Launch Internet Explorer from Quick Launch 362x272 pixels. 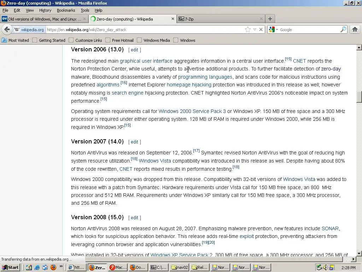click(37, 267)
